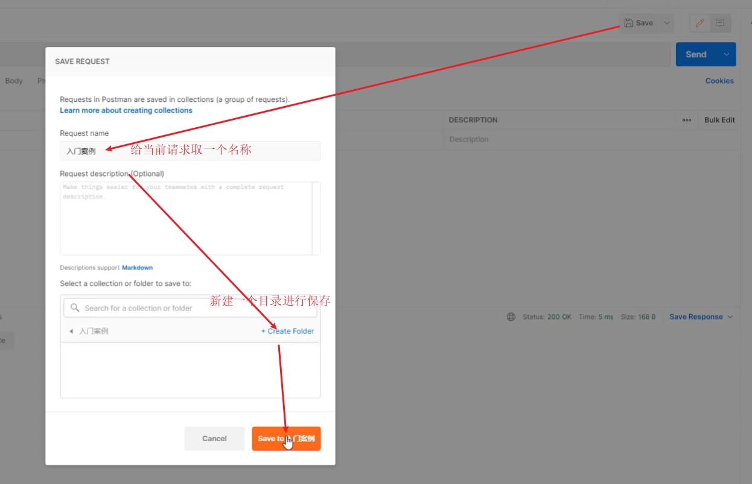The width and height of the screenshot is (752, 484).
Task: Click the back arrow beside 入门案例 collection
Action: (71, 331)
